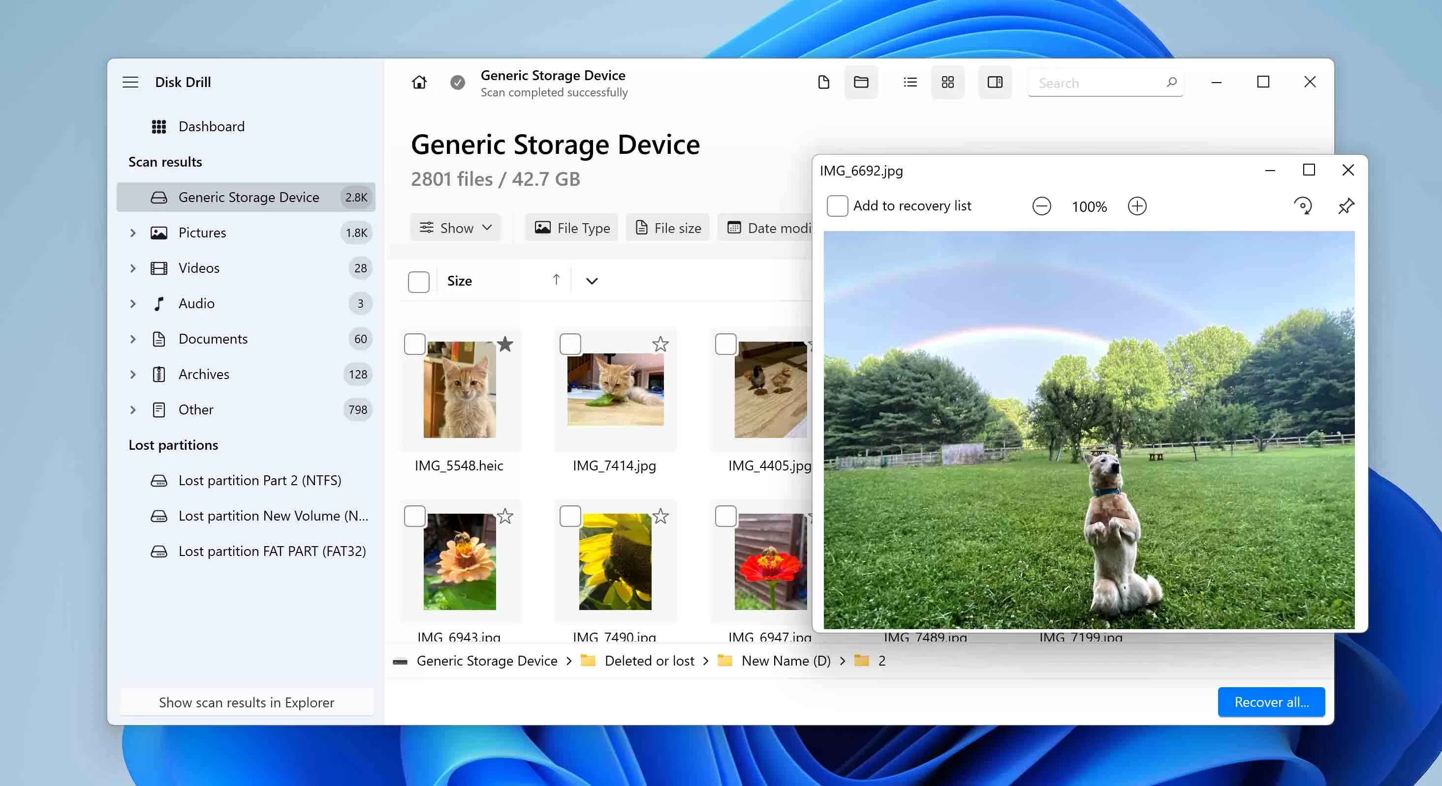The height and width of the screenshot is (786, 1442).
Task: Switch to grid view in the toolbar
Action: click(x=948, y=82)
